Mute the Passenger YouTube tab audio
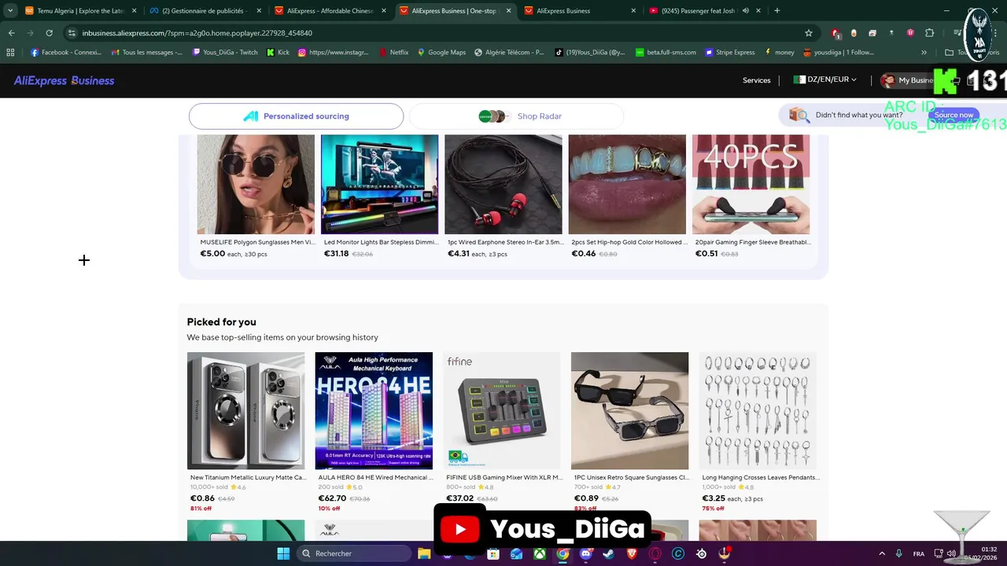The height and width of the screenshot is (566, 1007). pyautogui.click(x=746, y=11)
